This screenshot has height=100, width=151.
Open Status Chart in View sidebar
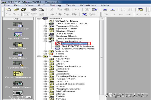click(18, 46)
